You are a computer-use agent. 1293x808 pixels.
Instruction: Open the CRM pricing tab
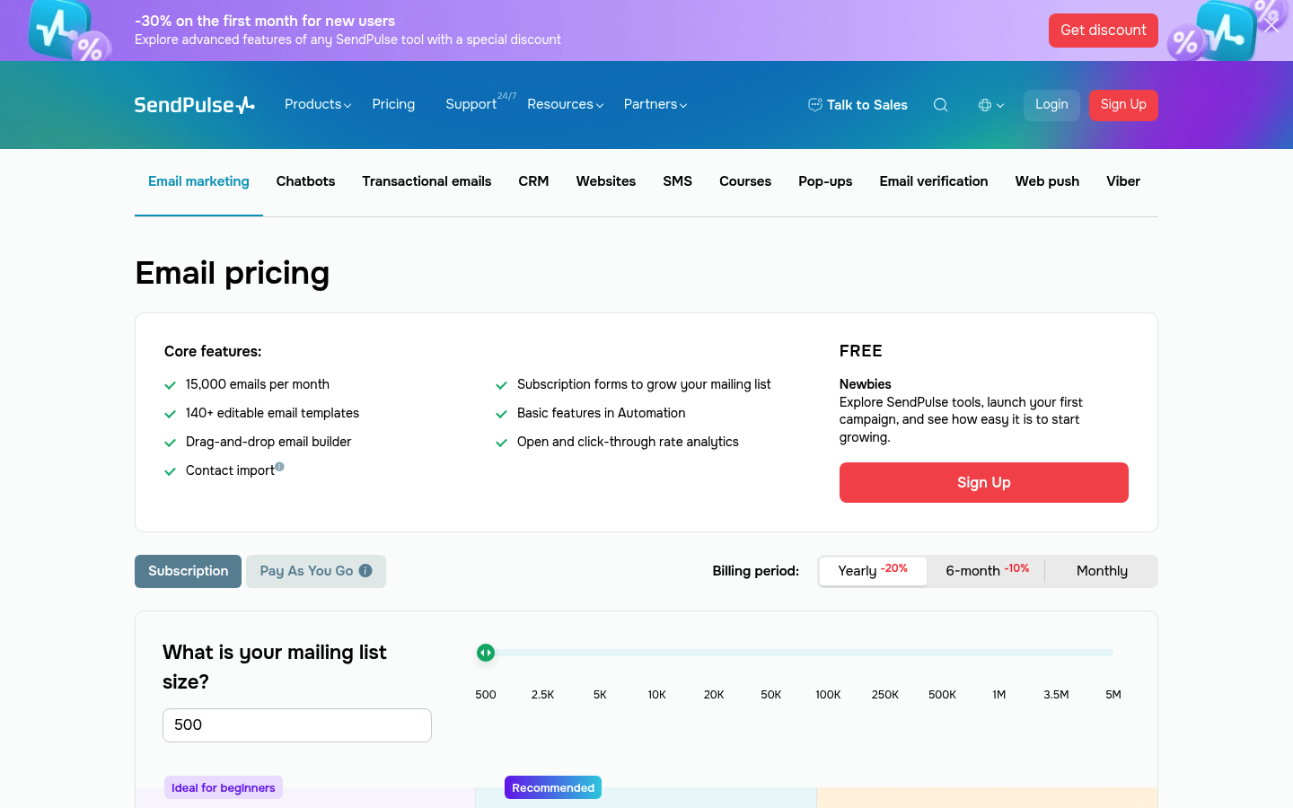coord(533,181)
